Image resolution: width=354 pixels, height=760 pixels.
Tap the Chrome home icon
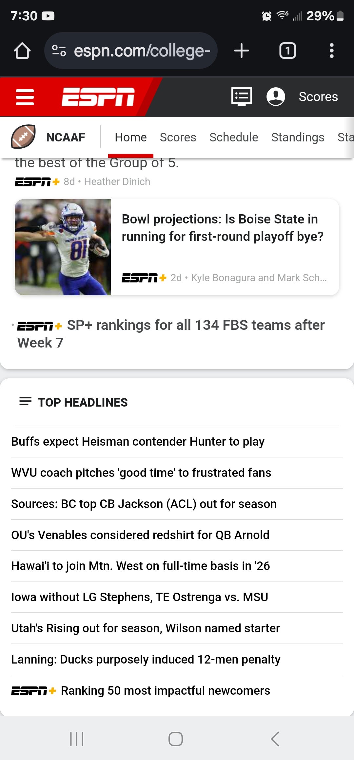(22, 51)
